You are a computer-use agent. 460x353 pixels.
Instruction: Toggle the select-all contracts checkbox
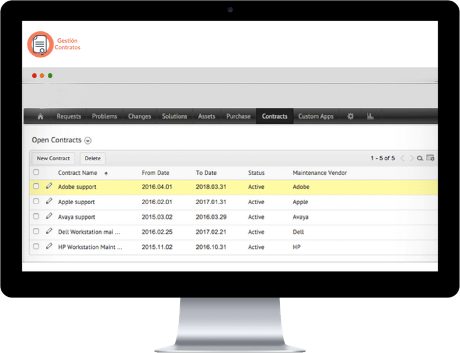coord(36,172)
